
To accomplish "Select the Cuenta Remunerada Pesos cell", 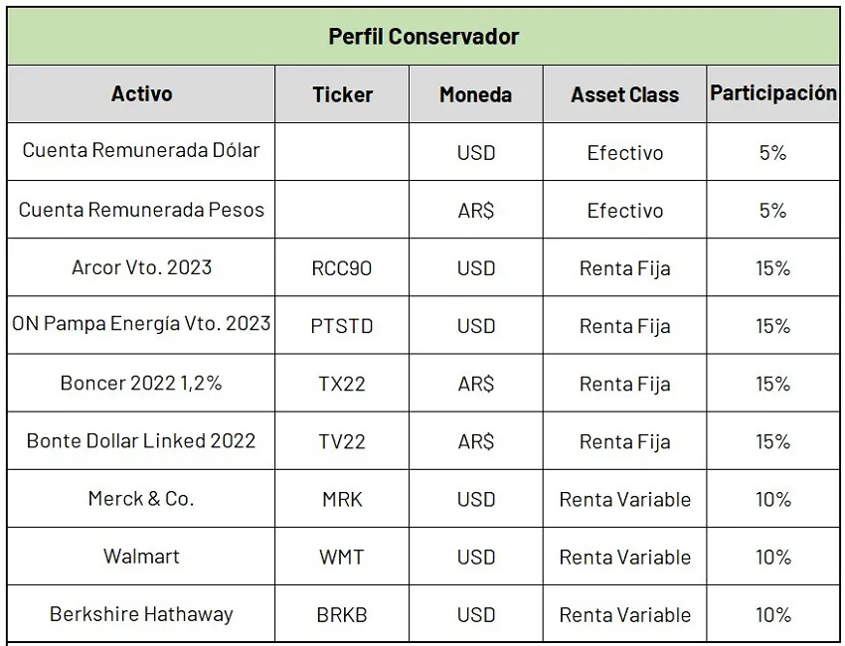I will tap(141, 210).
